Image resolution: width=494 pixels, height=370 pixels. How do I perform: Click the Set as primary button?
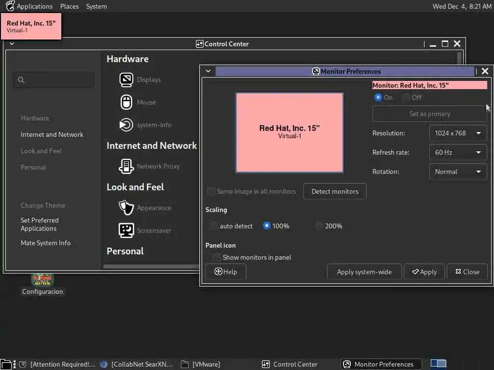[x=430, y=114]
